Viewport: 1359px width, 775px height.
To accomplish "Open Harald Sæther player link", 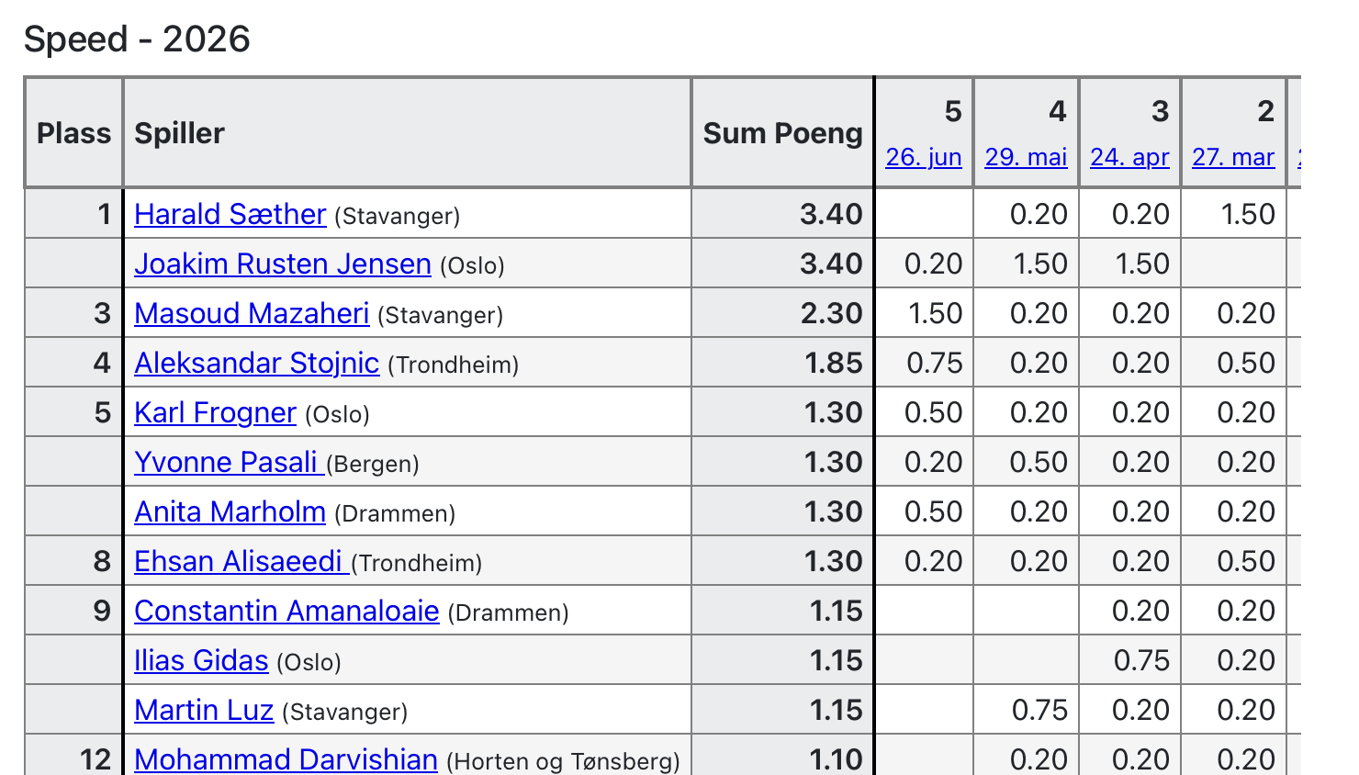I will [x=230, y=214].
